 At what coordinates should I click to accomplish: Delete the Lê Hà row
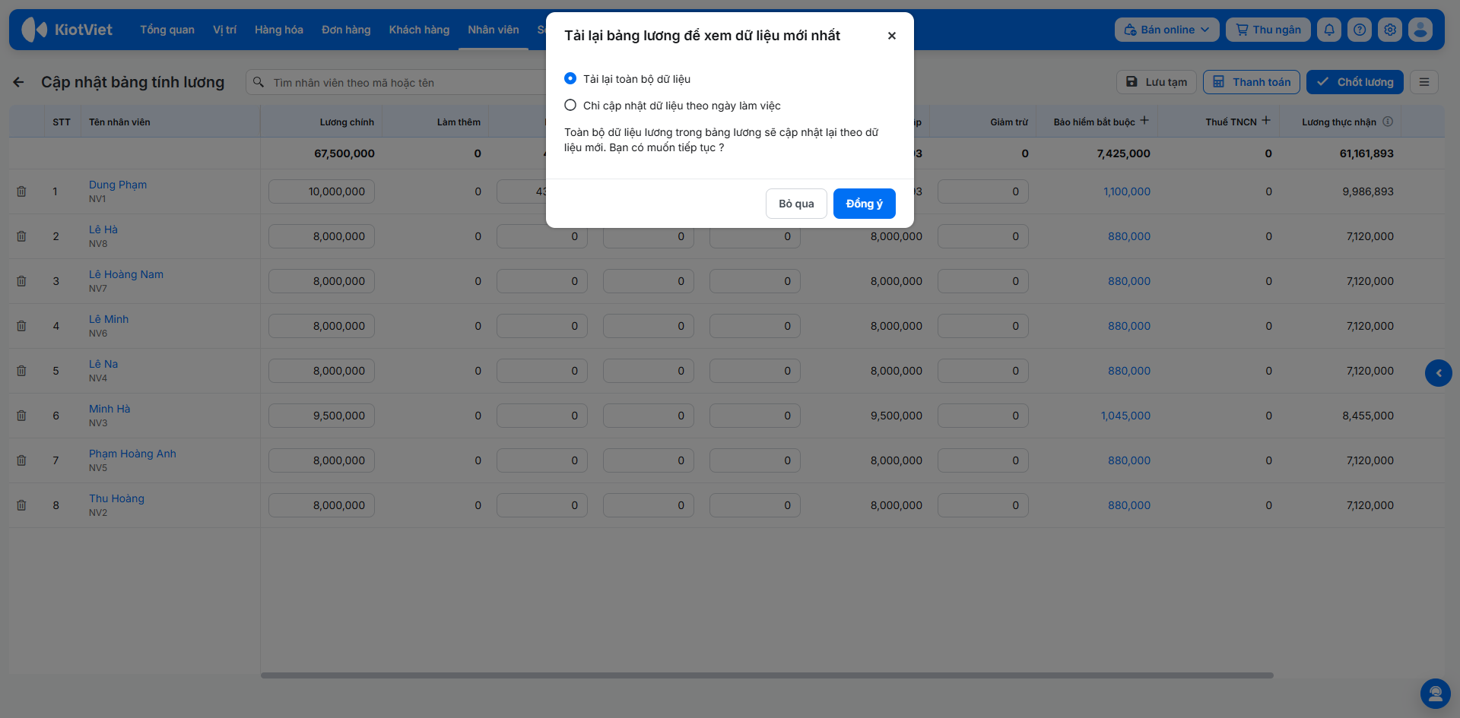point(21,236)
